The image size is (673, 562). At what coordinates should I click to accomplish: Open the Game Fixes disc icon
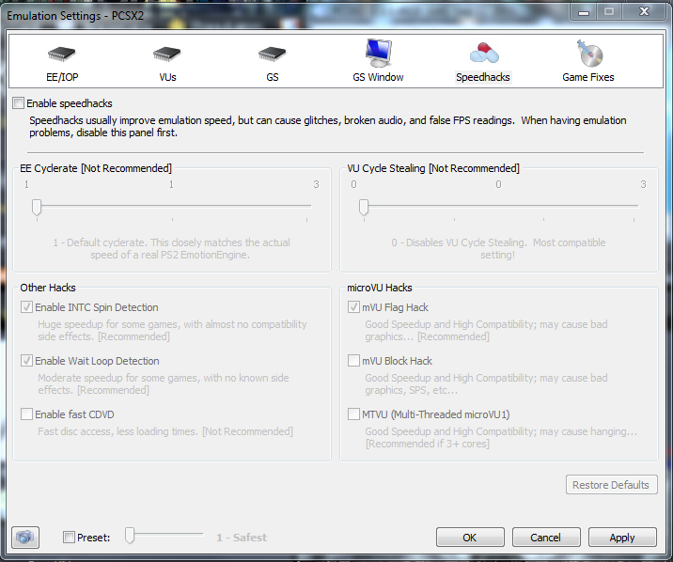(x=588, y=54)
